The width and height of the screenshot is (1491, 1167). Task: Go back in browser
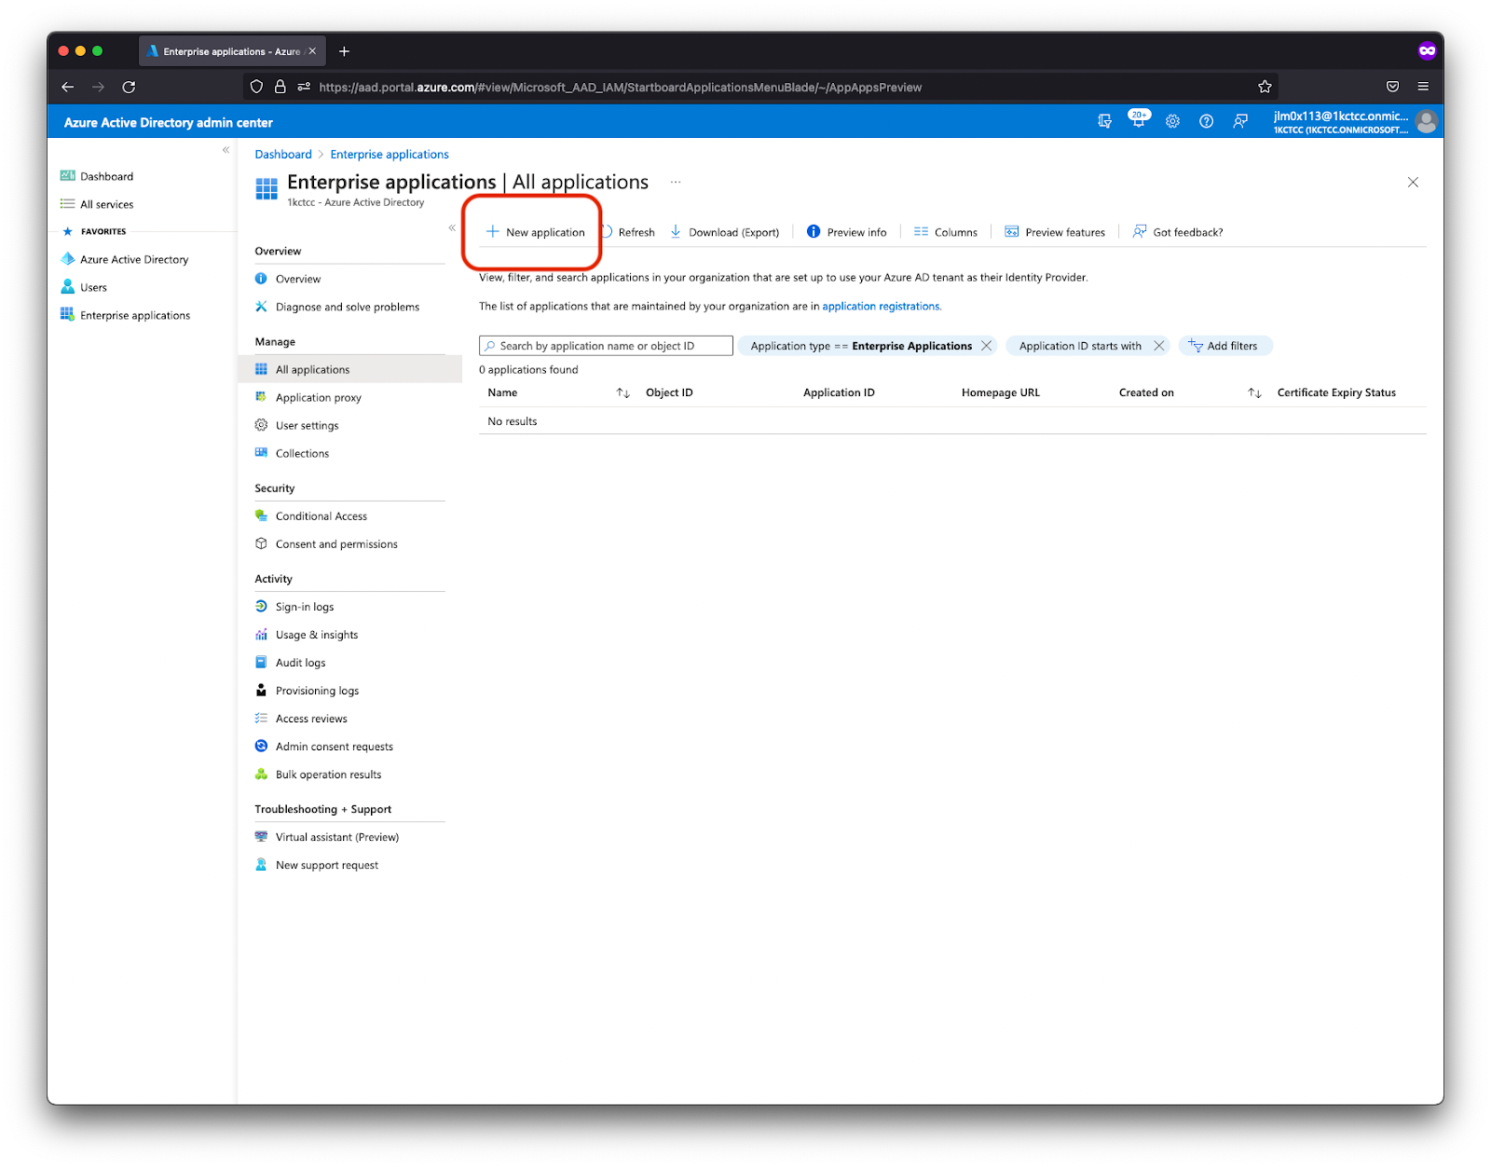click(x=67, y=87)
